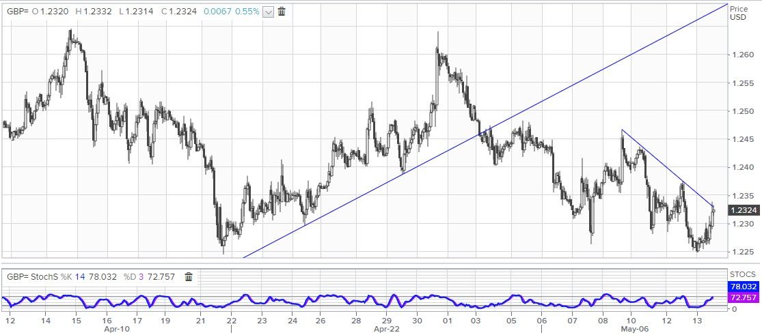Delete the GBP= price series with trash icon
The image size is (762, 335).
pos(282,12)
